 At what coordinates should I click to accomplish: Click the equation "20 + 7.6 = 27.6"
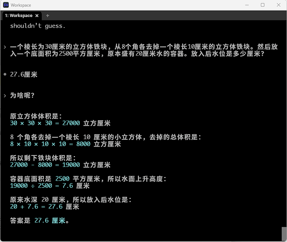click(x=36, y=207)
